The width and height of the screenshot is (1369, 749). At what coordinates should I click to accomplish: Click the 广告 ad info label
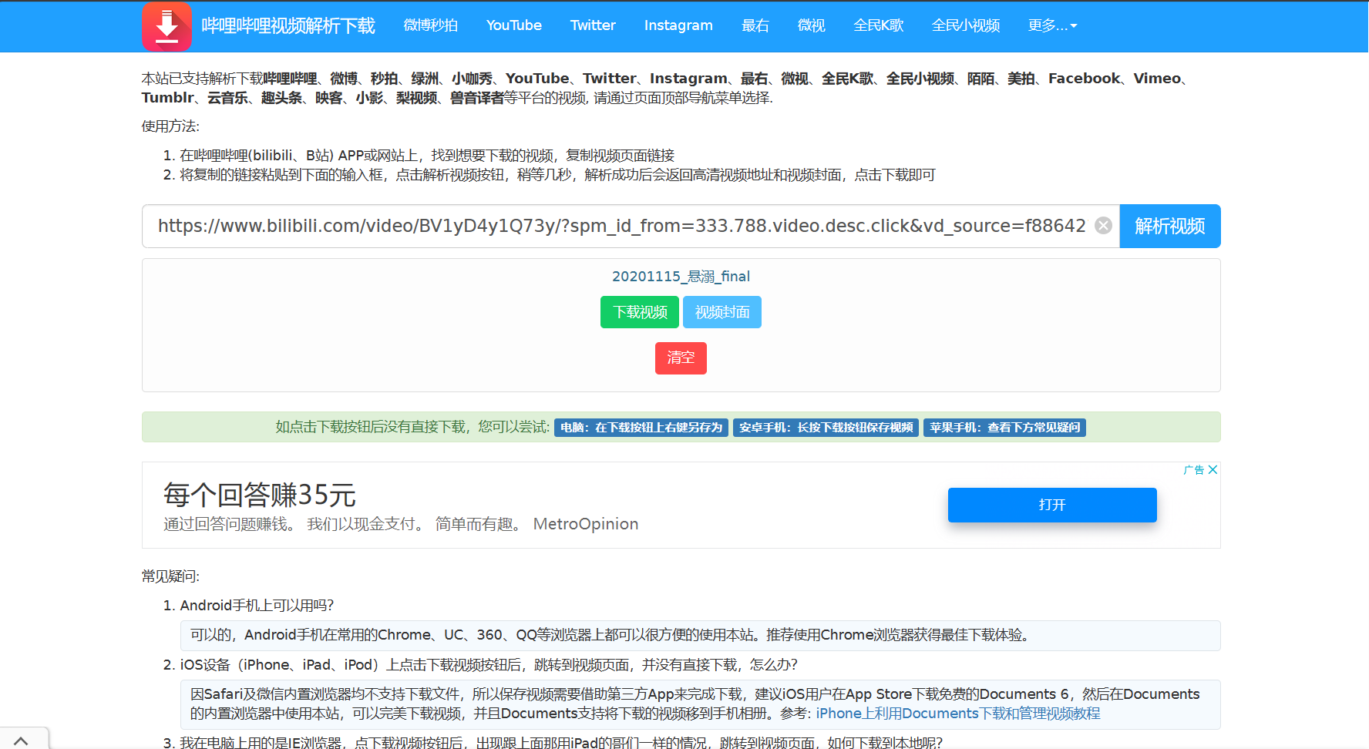point(1194,470)
